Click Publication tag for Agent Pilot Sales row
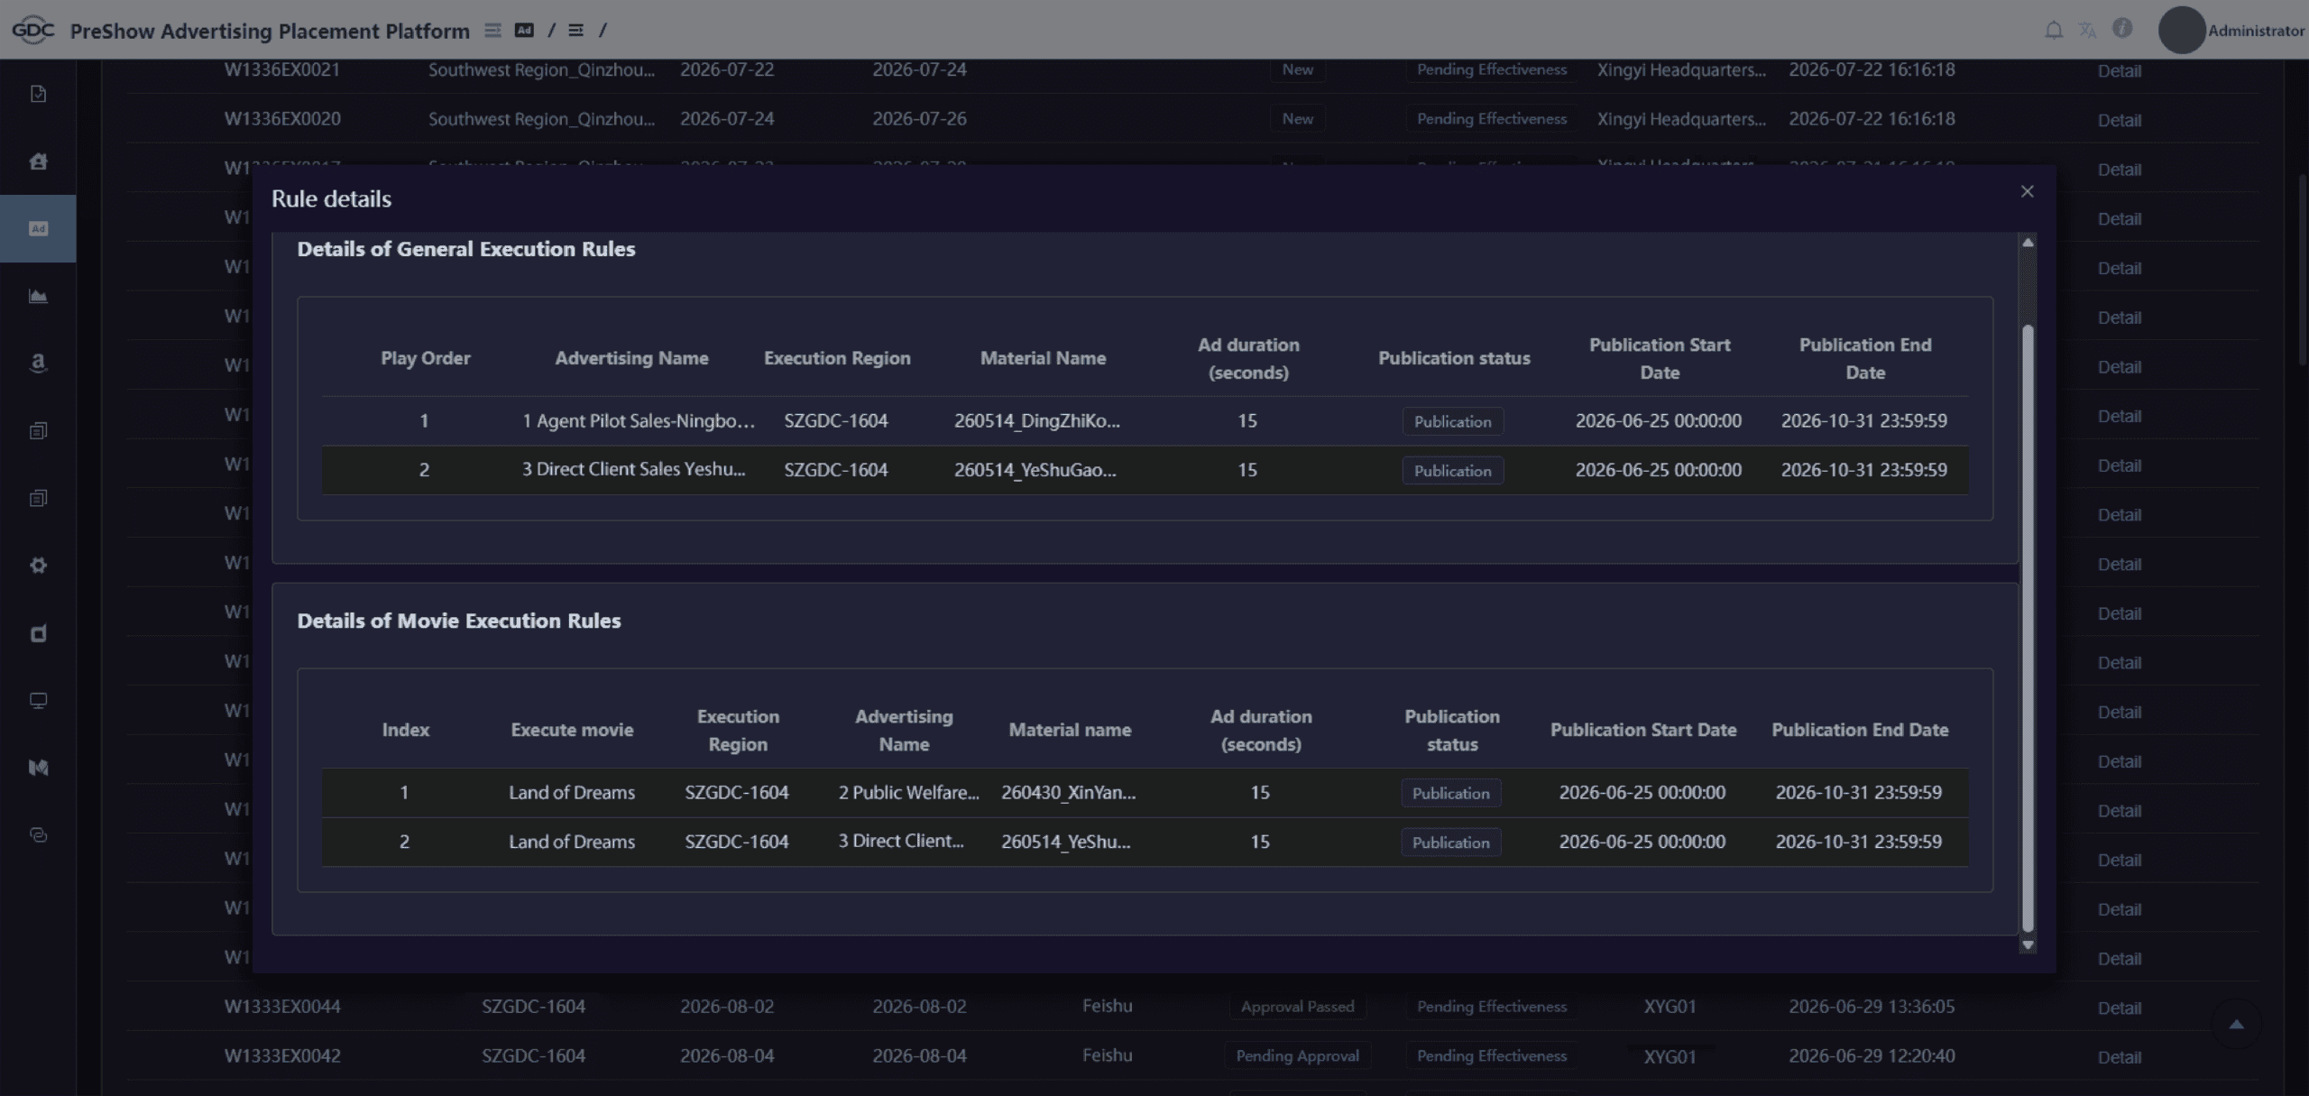 tap(1452, 421)
